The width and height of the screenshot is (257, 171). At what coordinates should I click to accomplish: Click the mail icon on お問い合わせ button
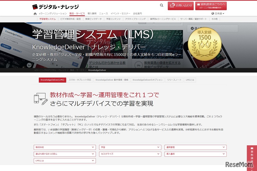[172, 5]
